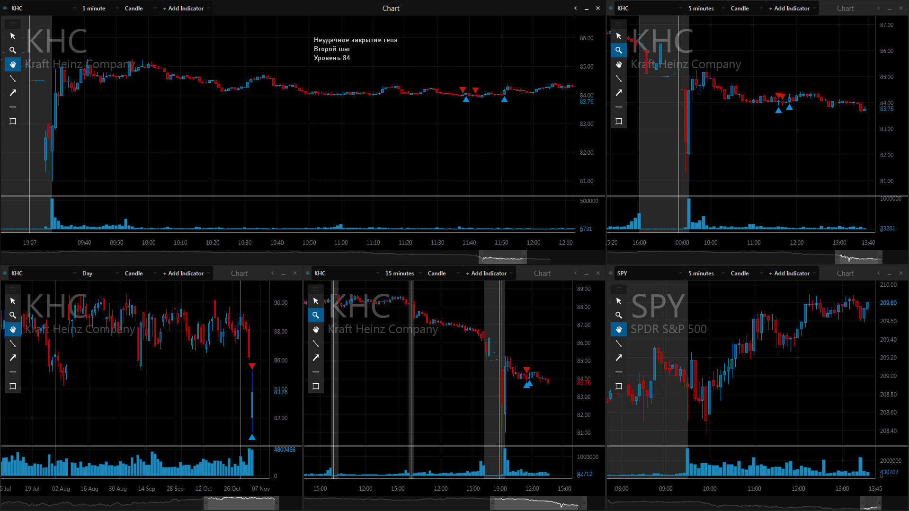Click the blue buy marker near 11:50 on 1 minute chart
Screen dimensions: 909x511
pyautogui.click(x=504, y=99)
